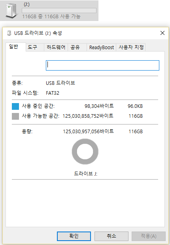The image size is (170, 245).
Task: Open the 하드웨어 tab
Action: (56, 47)
